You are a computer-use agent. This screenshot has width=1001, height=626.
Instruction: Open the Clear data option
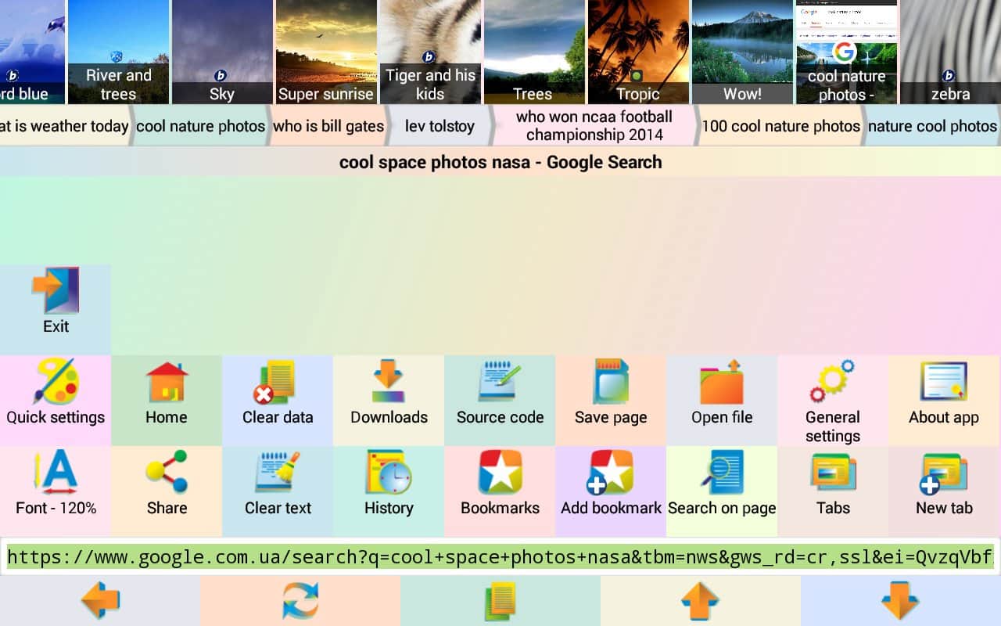coord(278,383)
